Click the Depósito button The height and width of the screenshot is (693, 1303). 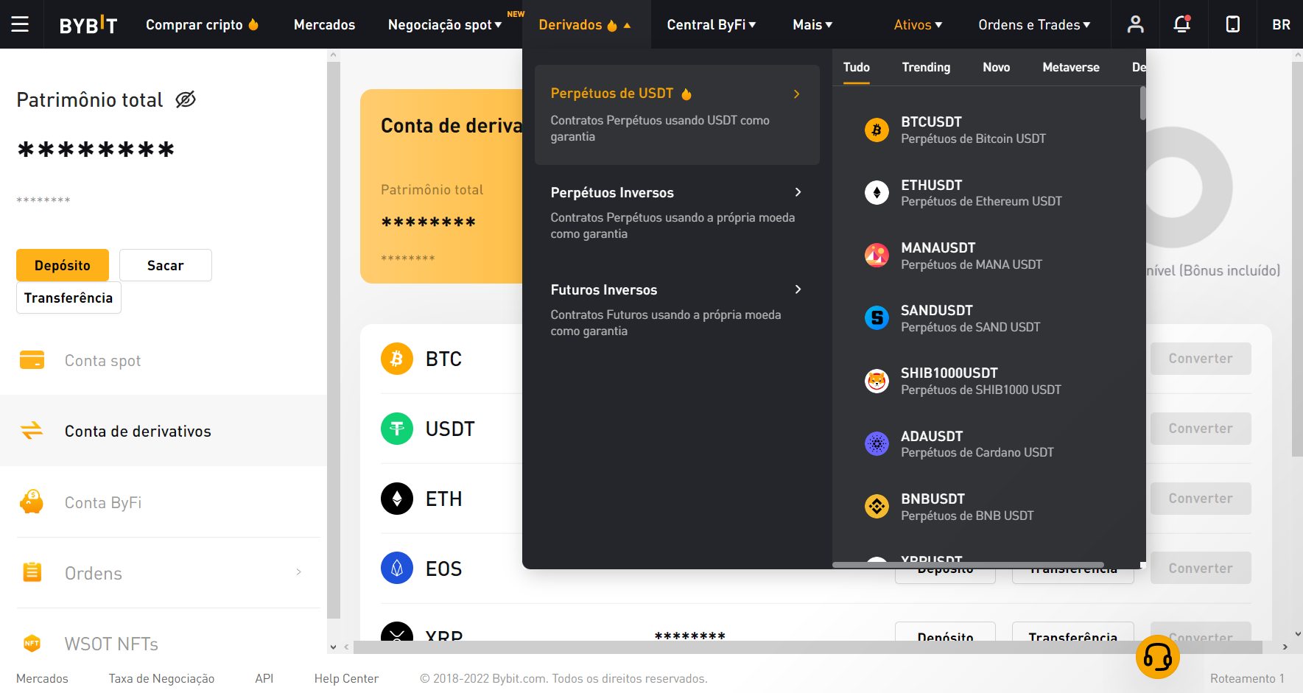click(63, 265)
